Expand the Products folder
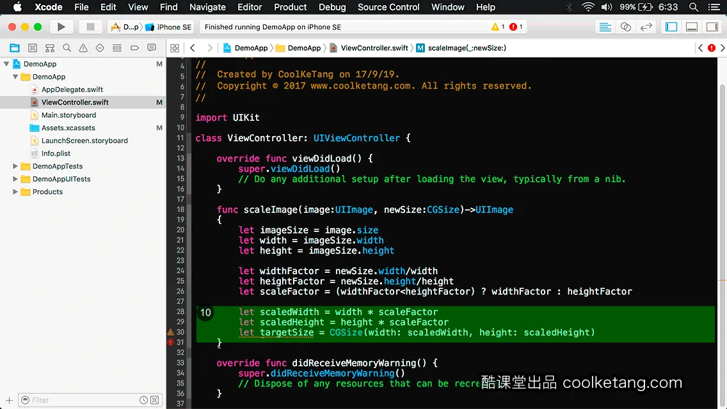This screenshot has width=727, height=409. tap(15, 191)
